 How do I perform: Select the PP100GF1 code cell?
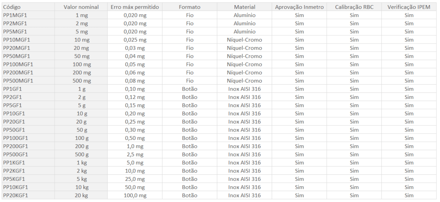click(15, 138)
